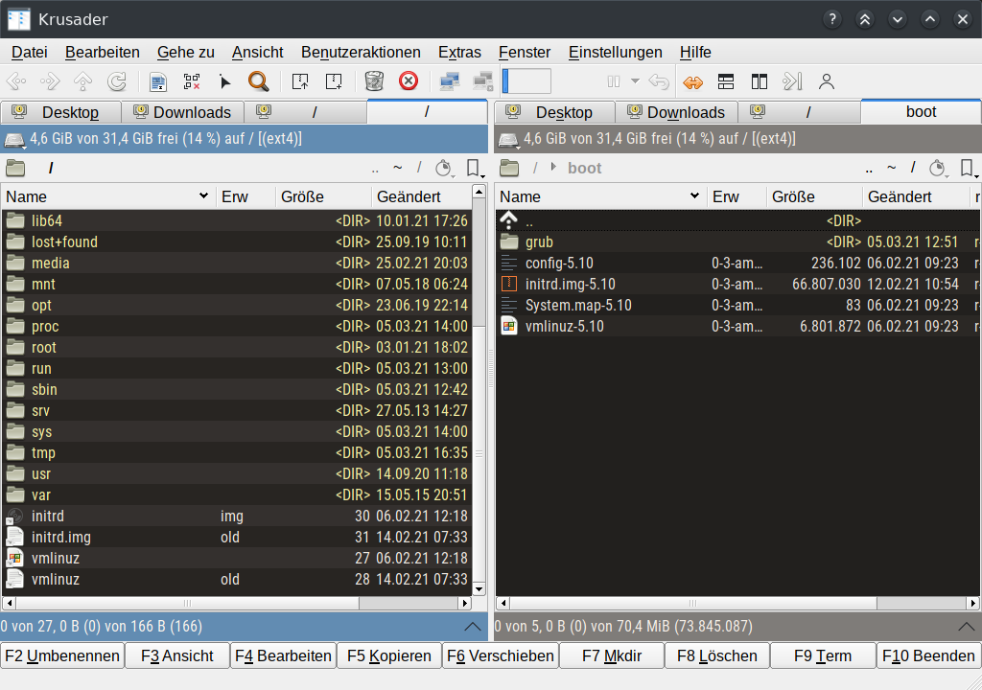Open right panel history clock dropdown
The image size is (982, 690).
click(937, 168)
